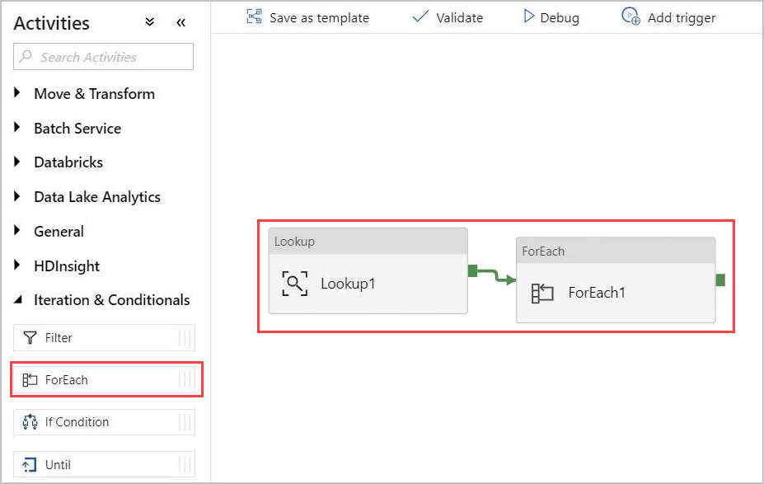Viewport: 764px width, 484px height.
Task: Select the If Condition activity label
Action: point(77,422)
